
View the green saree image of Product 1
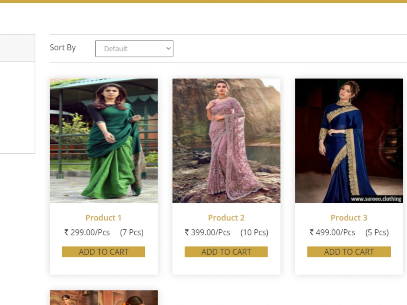point(104,141)
